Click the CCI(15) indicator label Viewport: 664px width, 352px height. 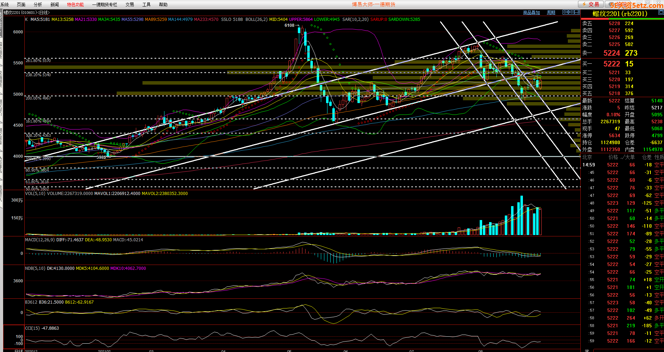click(x=32, y=328)
